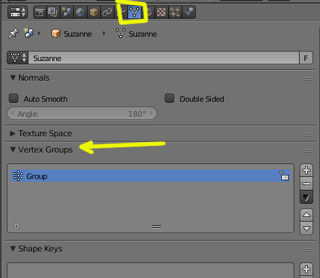
Task: Open the editor type selector menu
Action: [18, 12]
